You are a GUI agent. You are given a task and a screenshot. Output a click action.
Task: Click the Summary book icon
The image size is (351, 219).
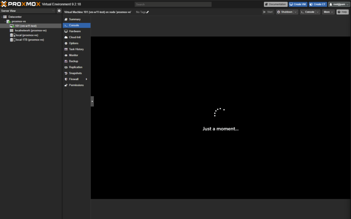(x=66, y=19)
